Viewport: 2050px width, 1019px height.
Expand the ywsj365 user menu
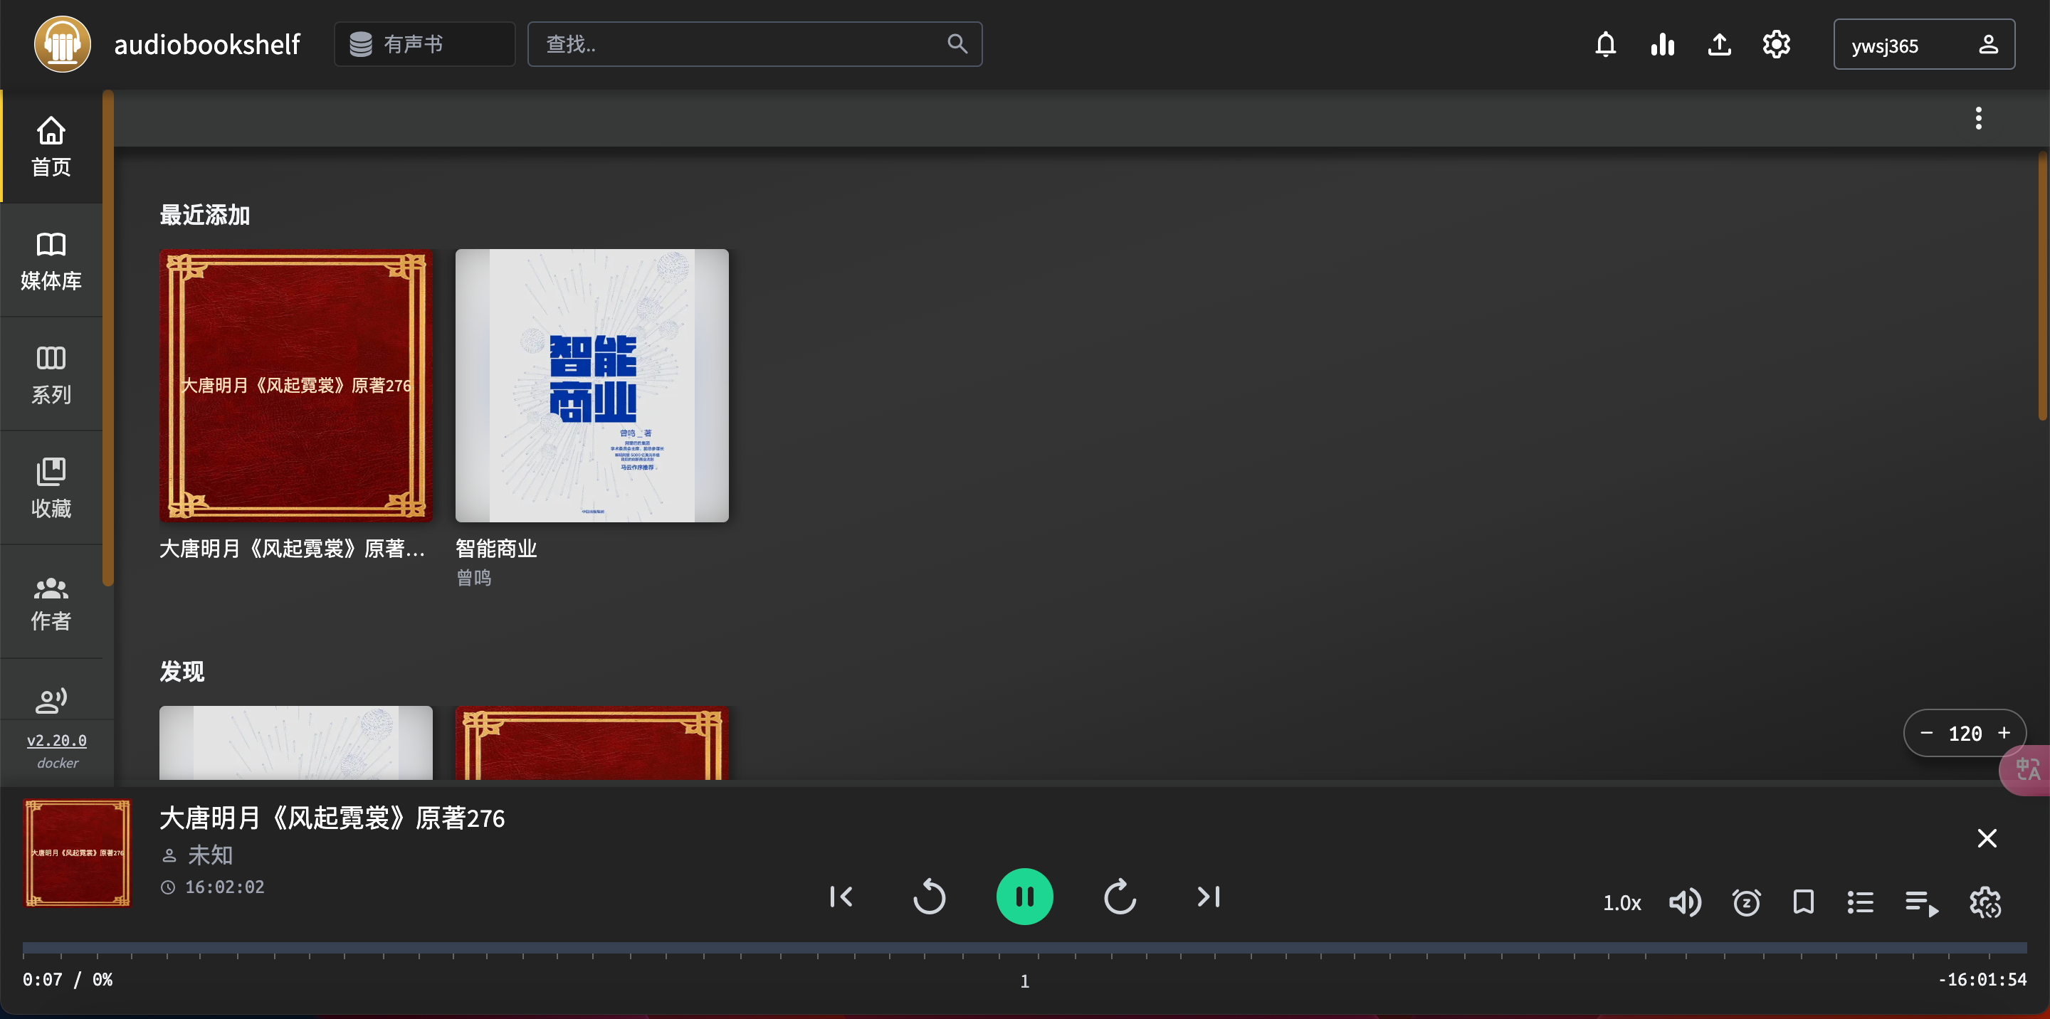point(1923,45)
